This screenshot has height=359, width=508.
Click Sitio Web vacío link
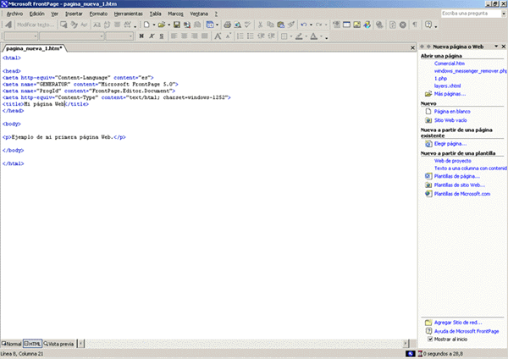450,120
